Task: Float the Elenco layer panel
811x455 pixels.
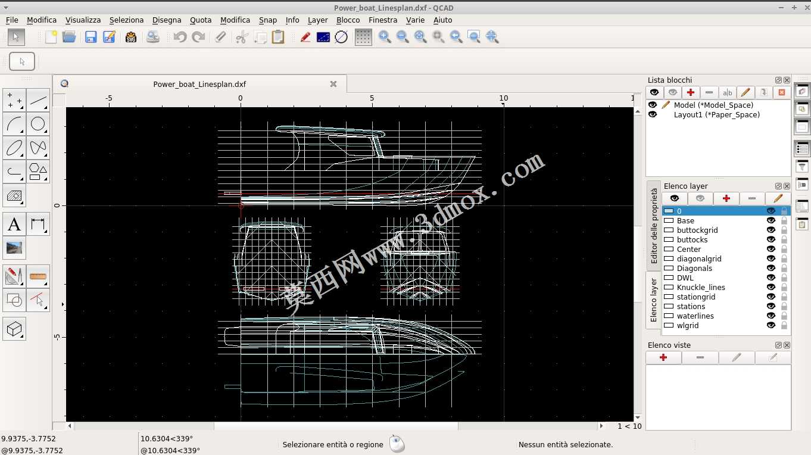Action: point(778,186)
